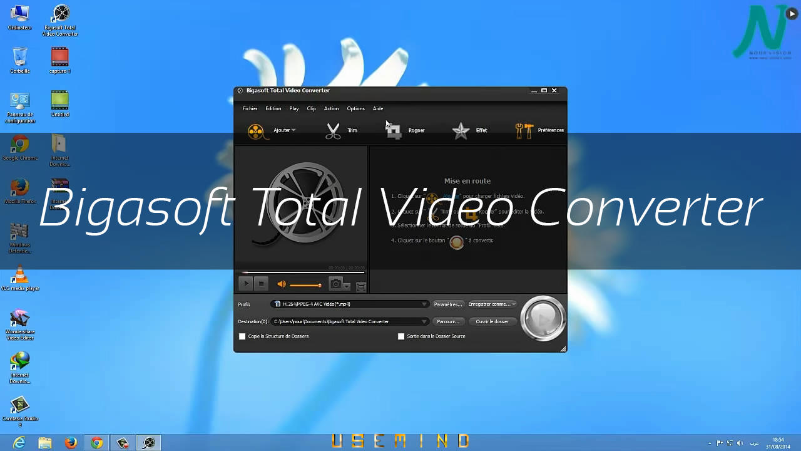
Task: Enable Copie la Structure de Dossiers
Action: pyautogui.click(x=242, y=336)
